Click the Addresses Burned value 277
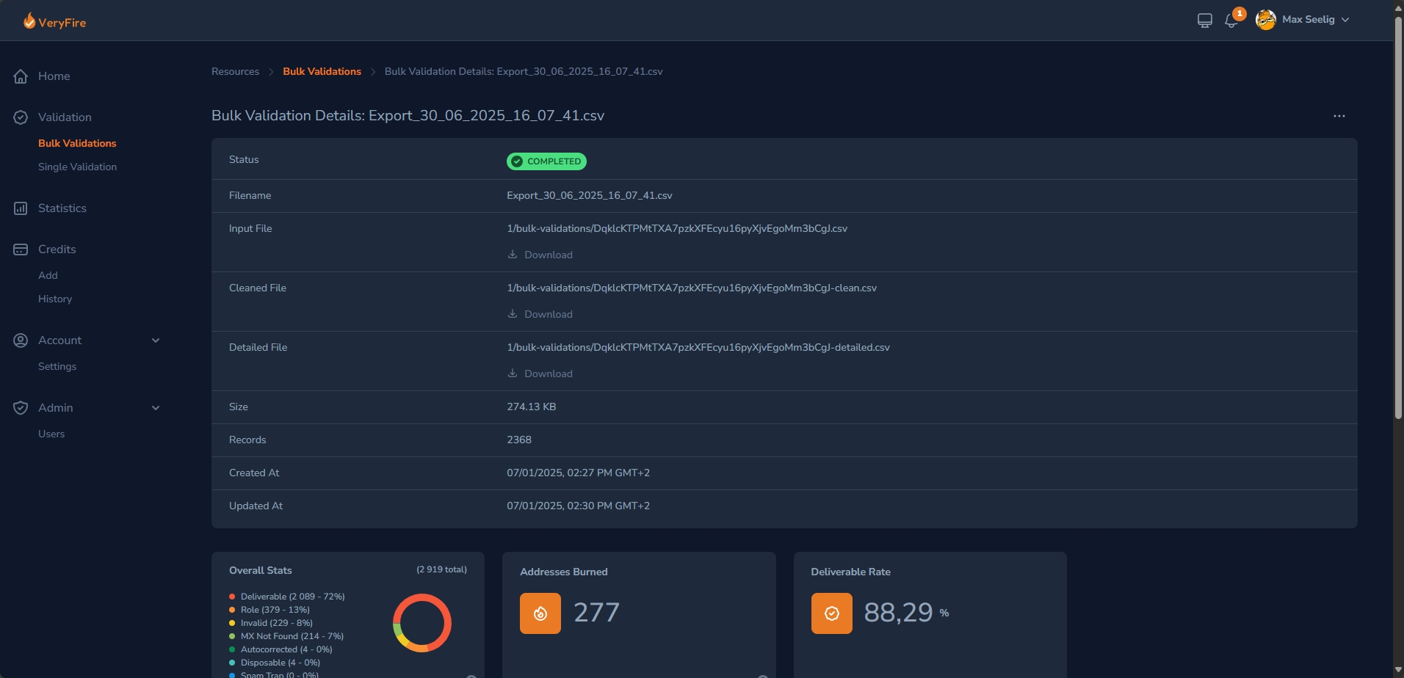Viewport: 1404px width, 678px height. [x=596, y=612]
